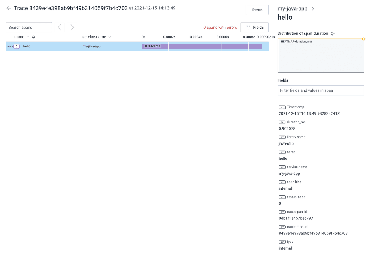367x262 pixels.
Task: Click the color-by droplet icon beside name
Action: click(x=33, y=37)
